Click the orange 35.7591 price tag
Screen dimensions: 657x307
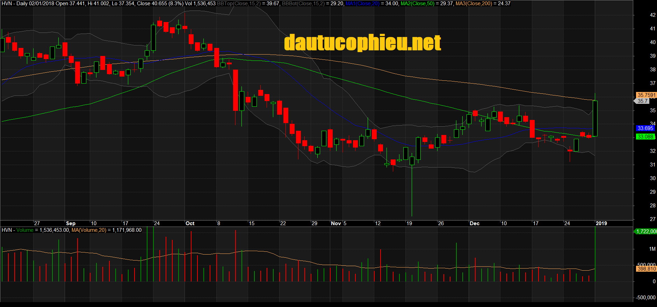(x=646, y=95)
